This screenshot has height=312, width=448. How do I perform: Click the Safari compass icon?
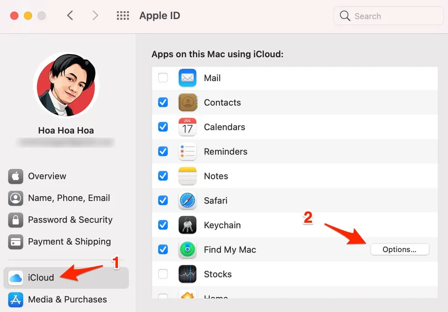click(187, 201)
